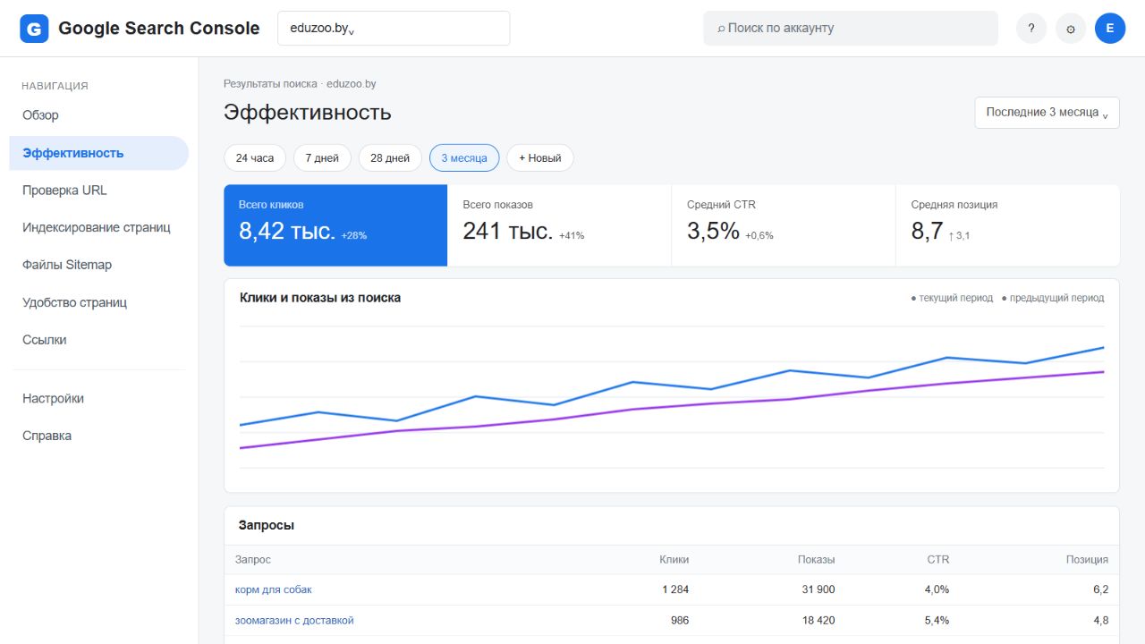Open the account avatar labeled E

1110,29
